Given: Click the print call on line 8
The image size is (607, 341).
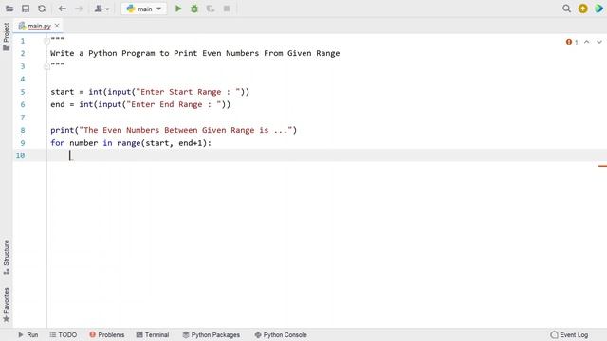Looking at the screenshot, I should tap(174, 130).
